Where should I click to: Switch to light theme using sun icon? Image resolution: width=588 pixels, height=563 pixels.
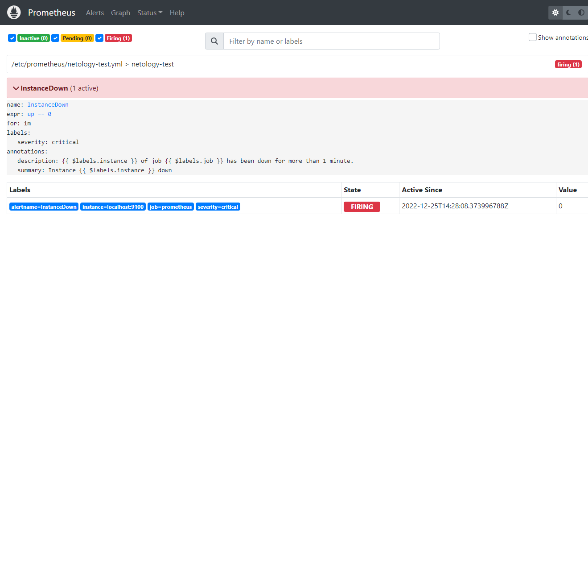click(x=555, y=12)
